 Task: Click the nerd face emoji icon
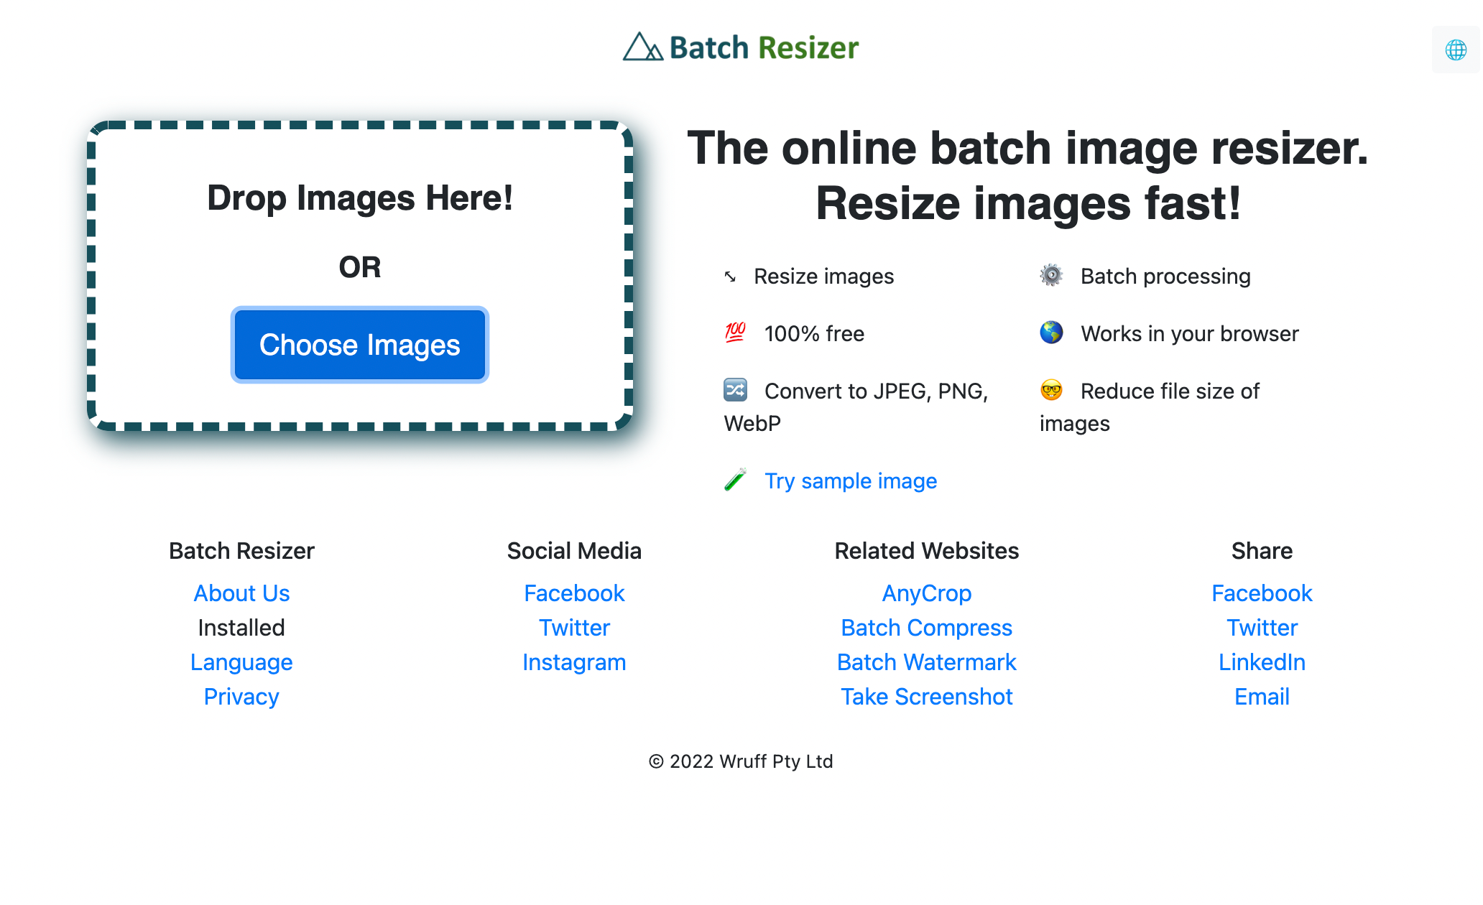tap(1051, 390)
